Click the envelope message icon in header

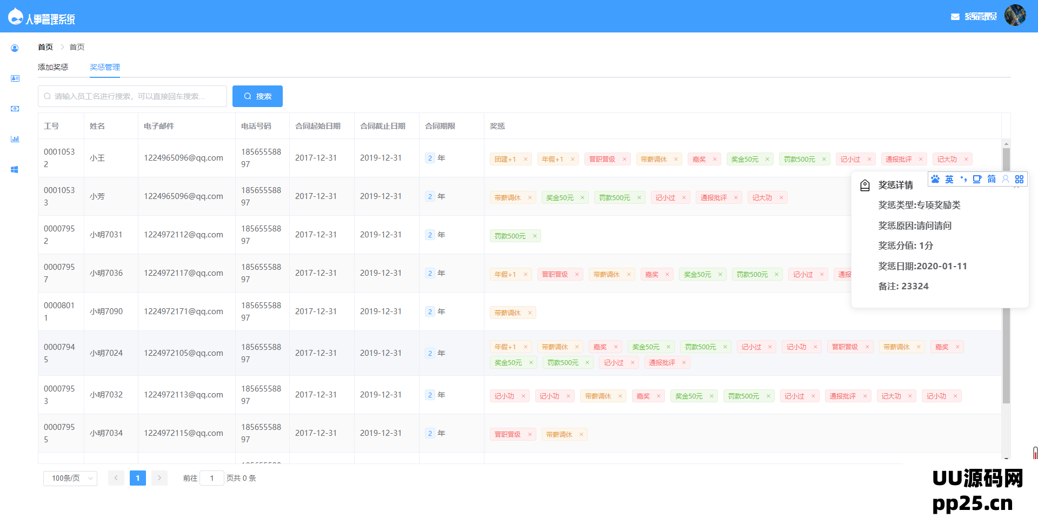pyautogui.click(x=955, y=17)
